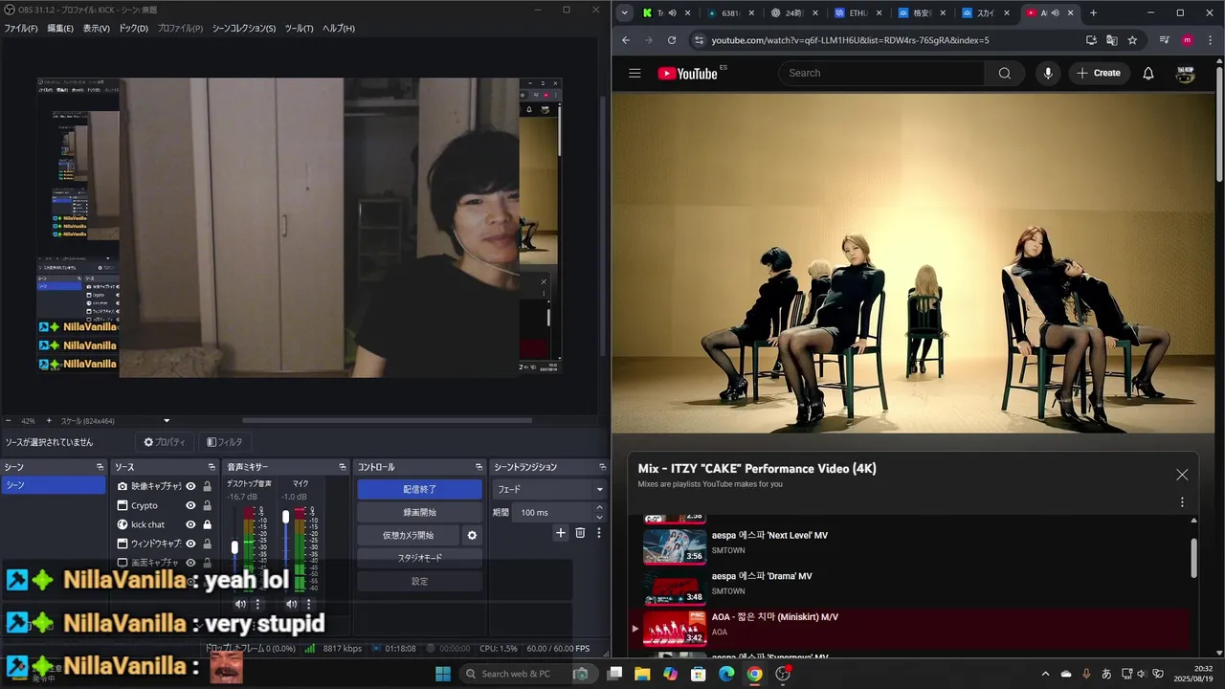1225x689 pixels.
Task: Unlock the kick chat source
Action: pyautogui.click(x=207, y=524)
